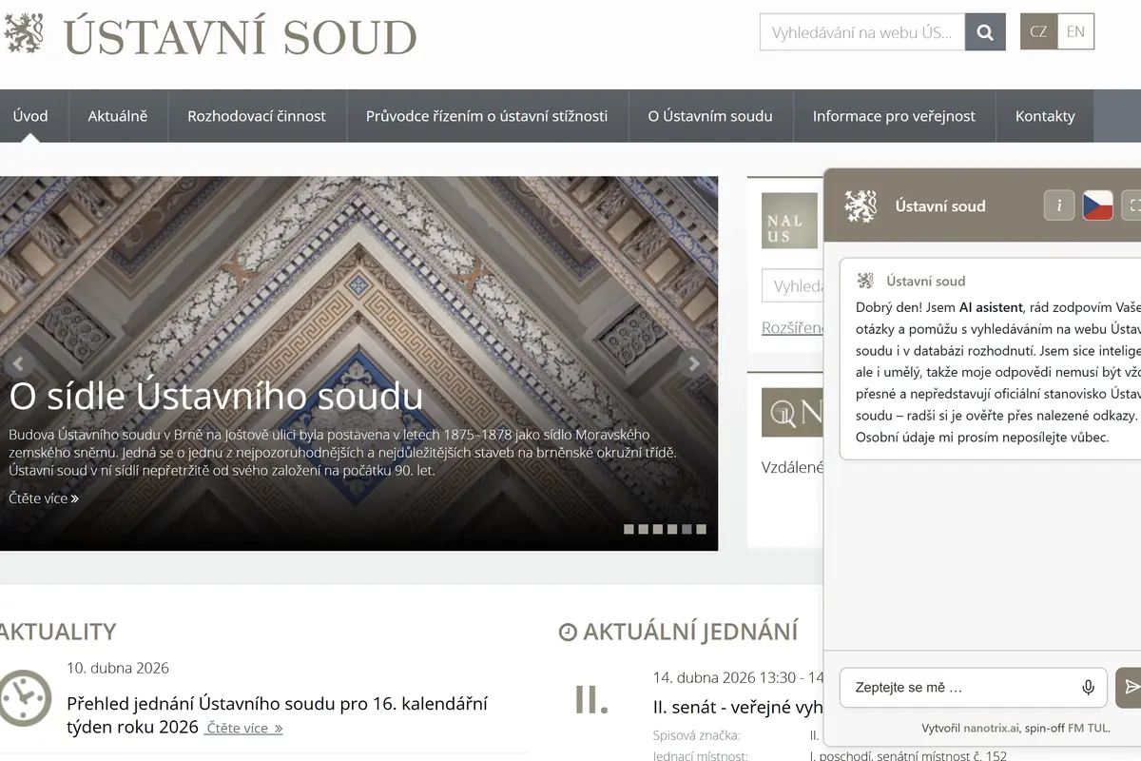Open Přehled jednání Ústavního soudu article
The height and width of the screenshot is (761, 1141).
[277, 715]
